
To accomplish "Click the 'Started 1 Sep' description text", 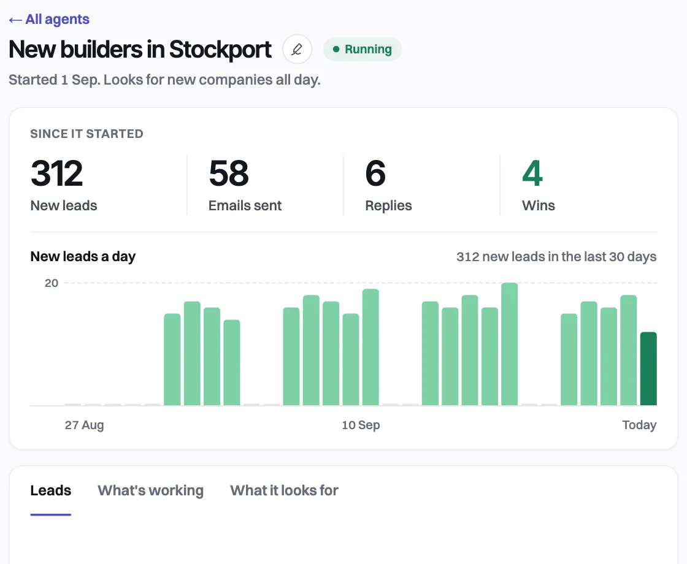I will (x=165, y=80).
